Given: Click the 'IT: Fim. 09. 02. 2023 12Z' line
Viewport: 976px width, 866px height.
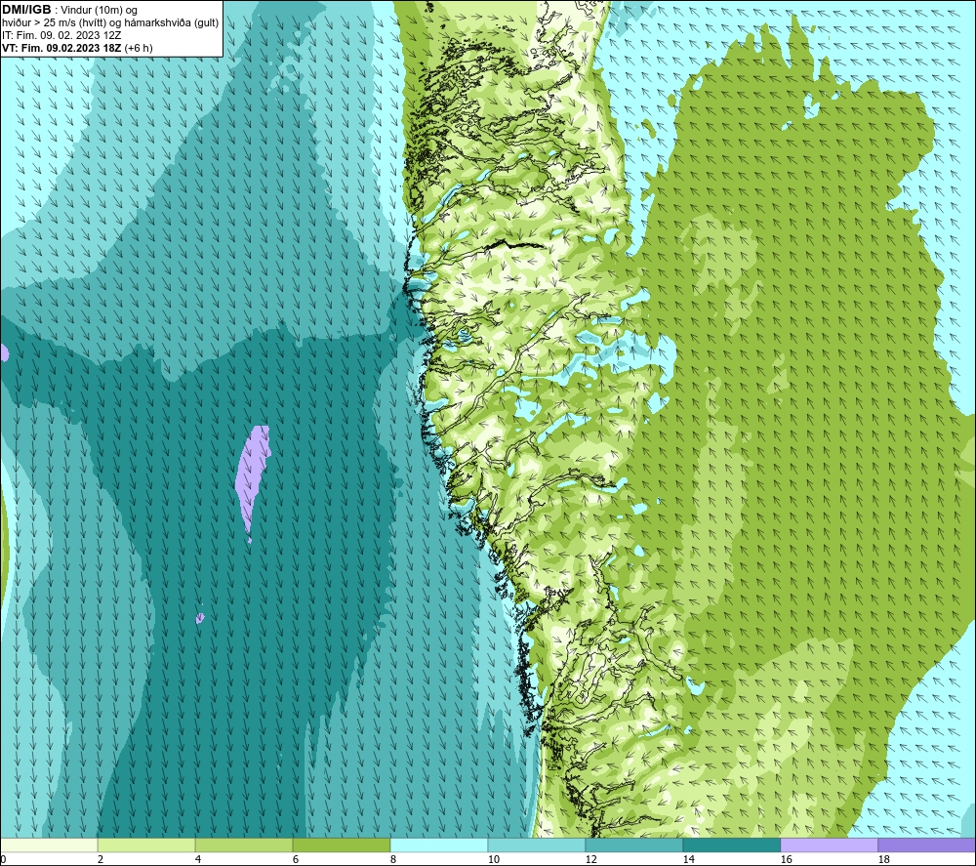Looking at the screenshot, I should (x=61, y=35).
